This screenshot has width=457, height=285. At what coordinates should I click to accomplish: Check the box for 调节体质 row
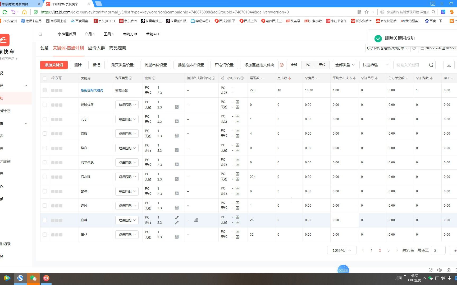(45, 162)
